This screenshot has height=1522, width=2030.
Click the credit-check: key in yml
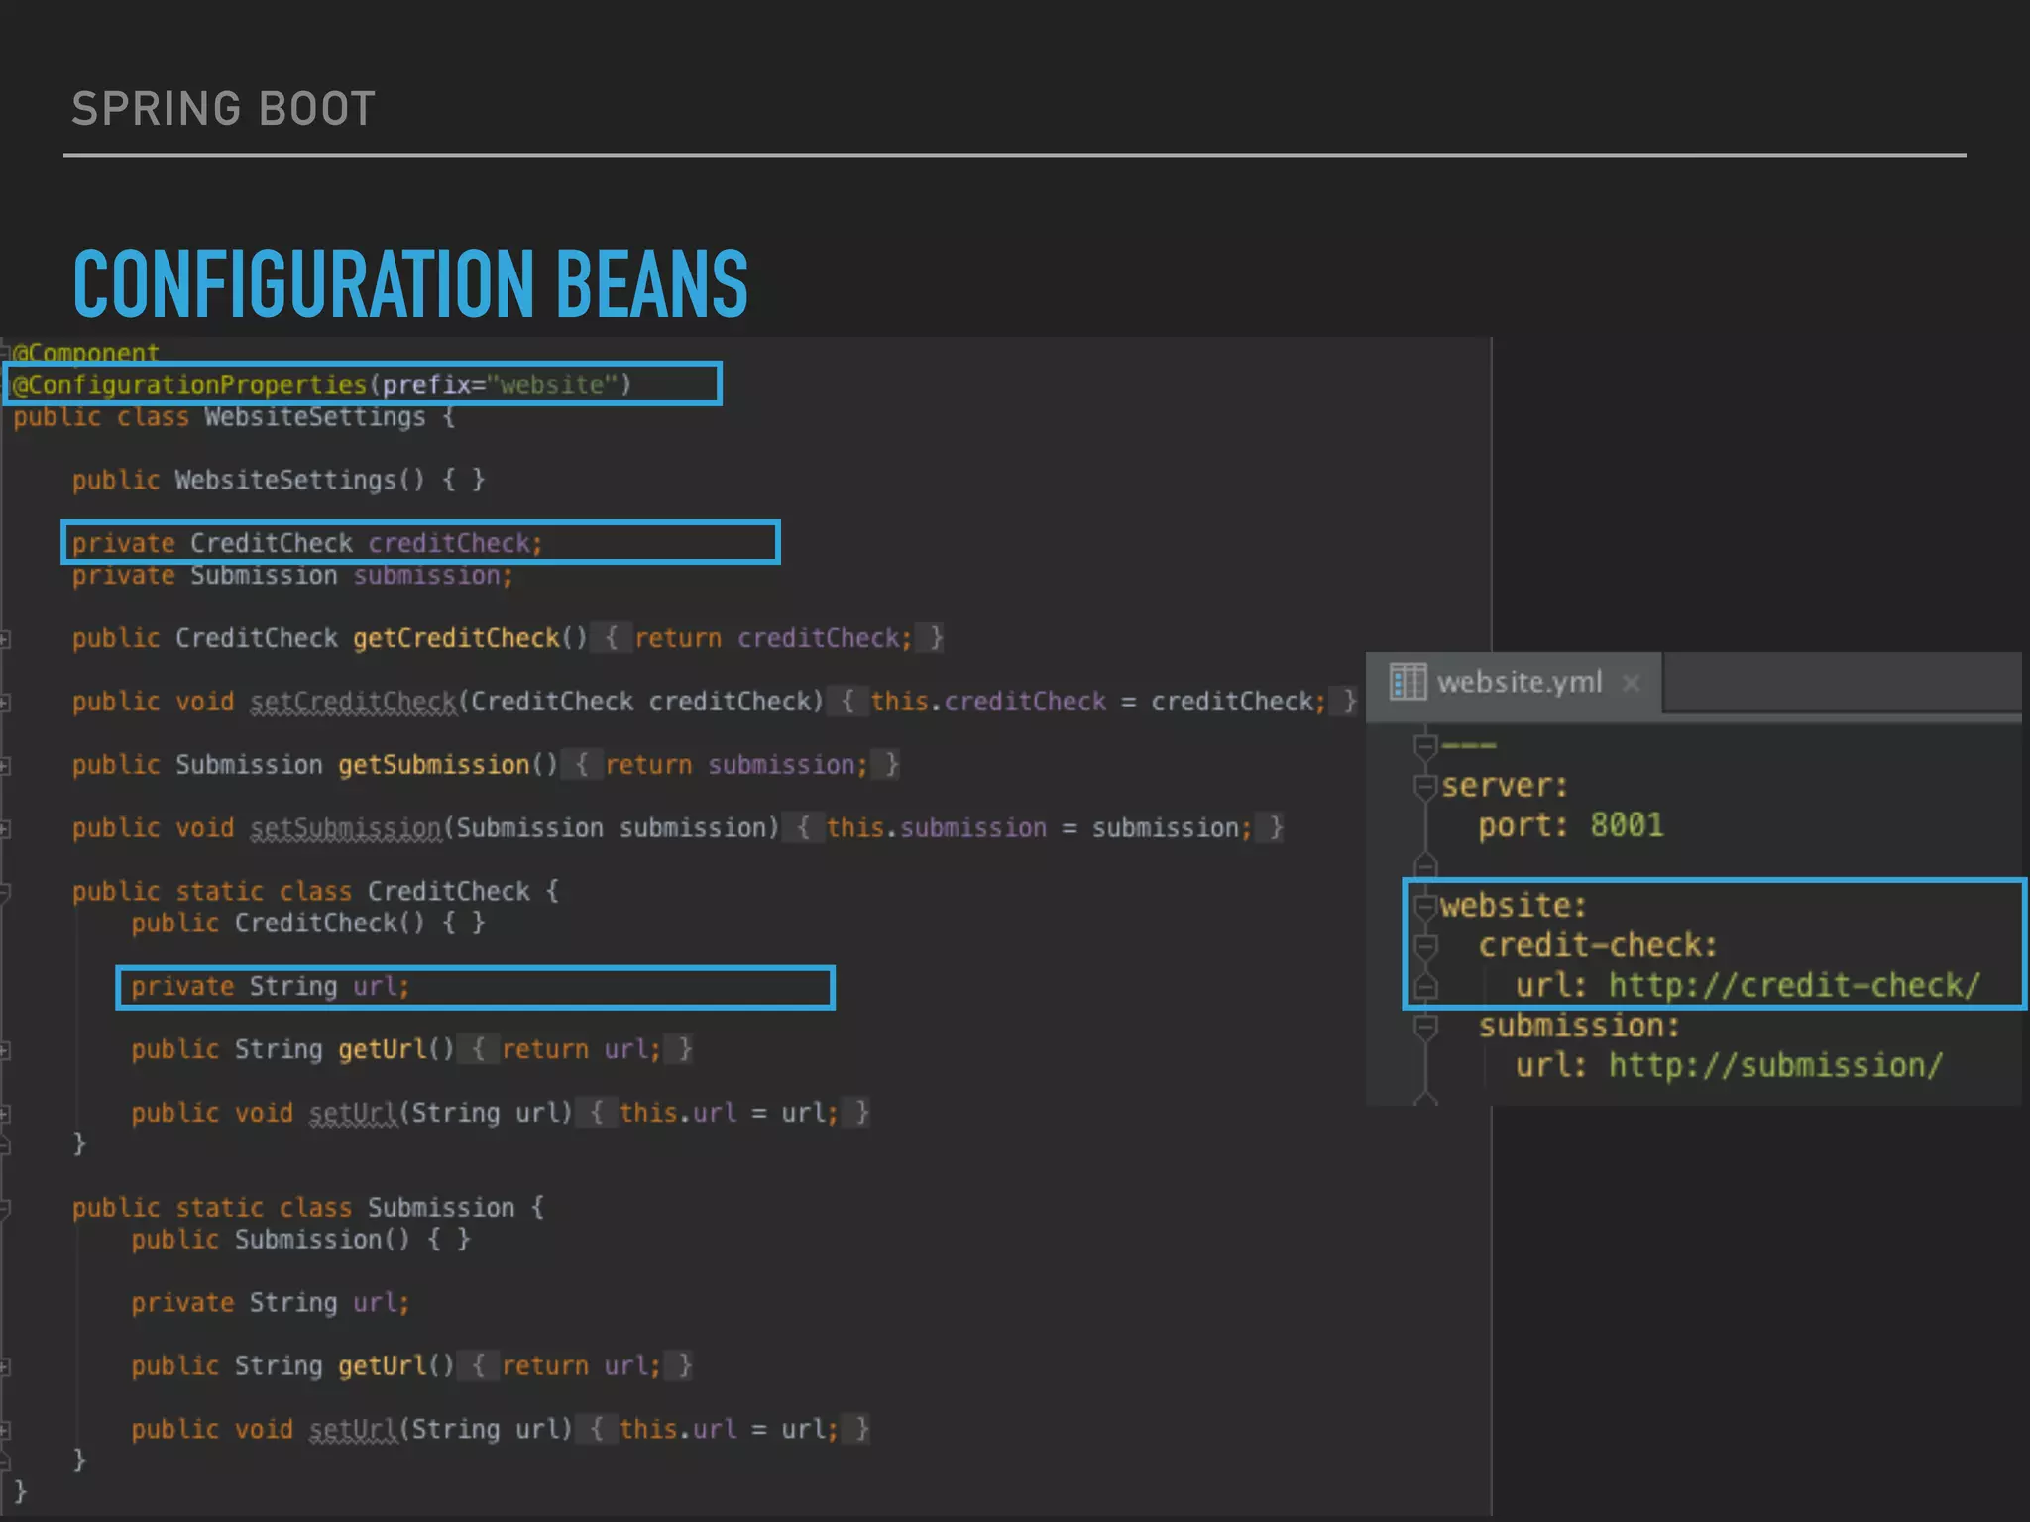(x=1597, y=945)
